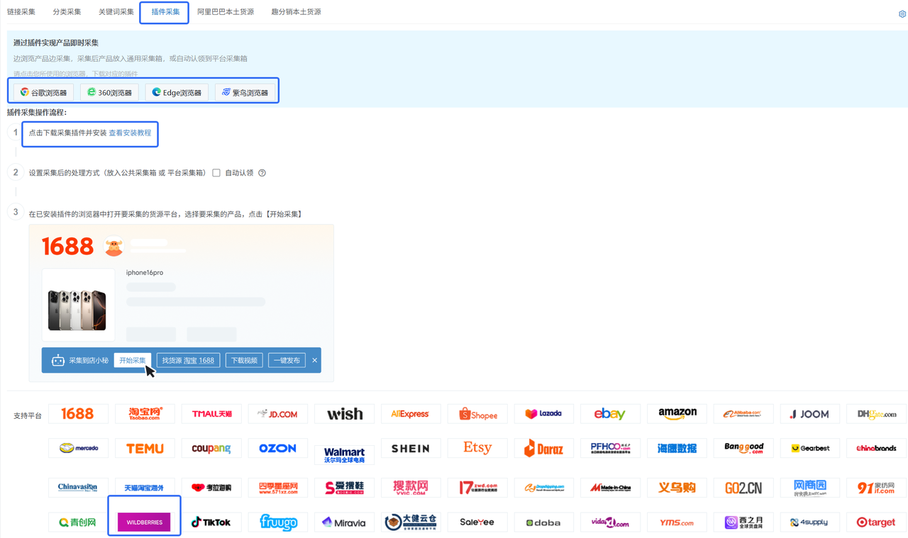
Task: Click the Mercado platform logo
Action: (x=78, y=448)
